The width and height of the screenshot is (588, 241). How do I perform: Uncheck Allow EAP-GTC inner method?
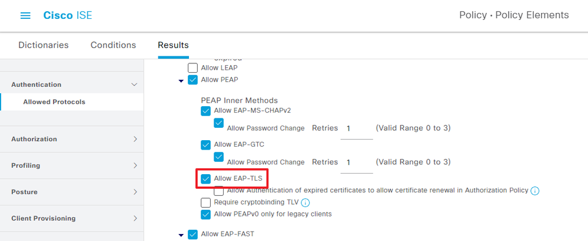click(x=205, y=145)
